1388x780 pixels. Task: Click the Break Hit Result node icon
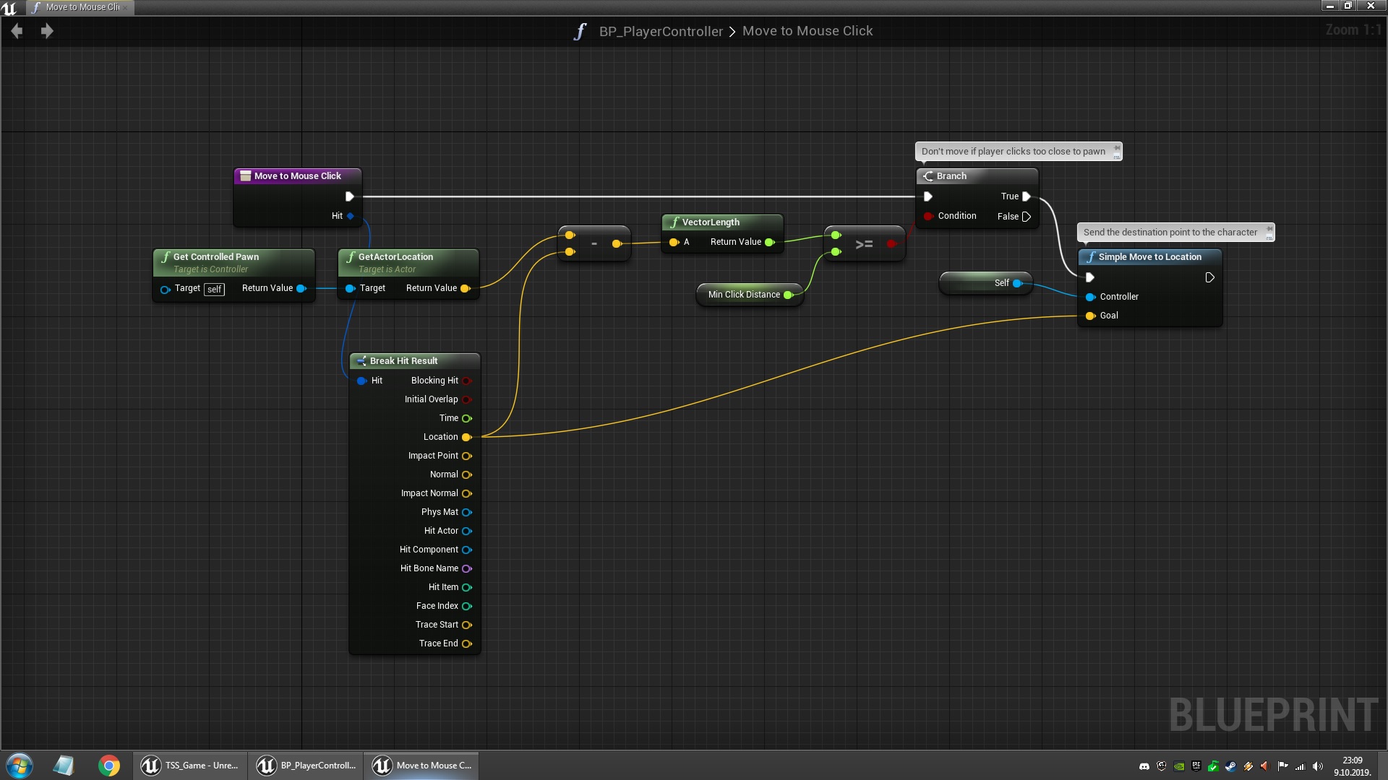click(x=361, y=361)
